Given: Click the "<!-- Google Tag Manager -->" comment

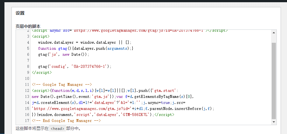Looking at the screenshot, I should point(62,85).
